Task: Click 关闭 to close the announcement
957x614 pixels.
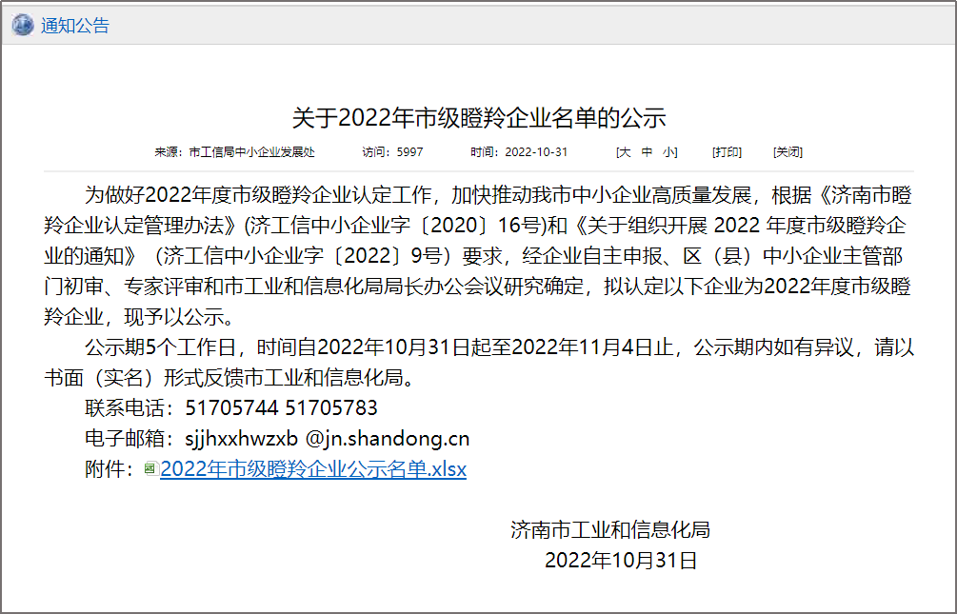Action: pyautogui.click(x=788, y=151)
